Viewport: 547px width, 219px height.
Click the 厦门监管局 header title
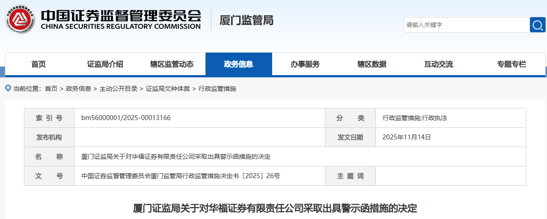pyautogui.click(x=246, y=21)
